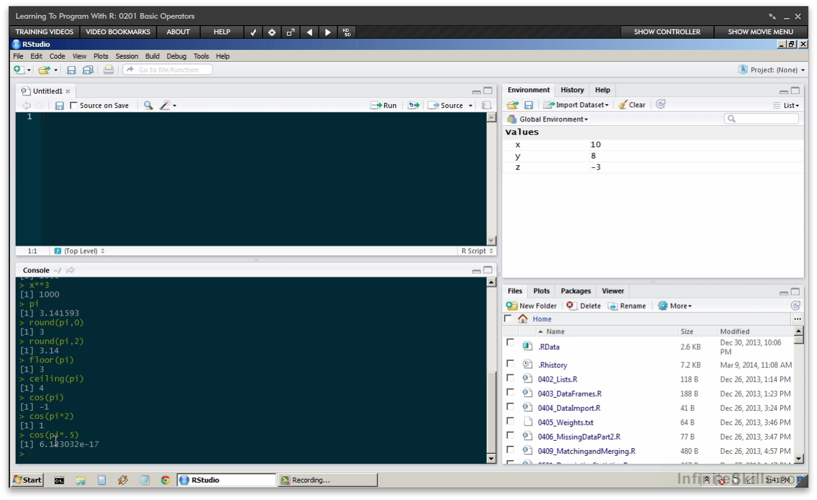Viewport: 817px width, 500px height.
Task: Open the command prompt from taskbar
Action: tap(59, 480)
